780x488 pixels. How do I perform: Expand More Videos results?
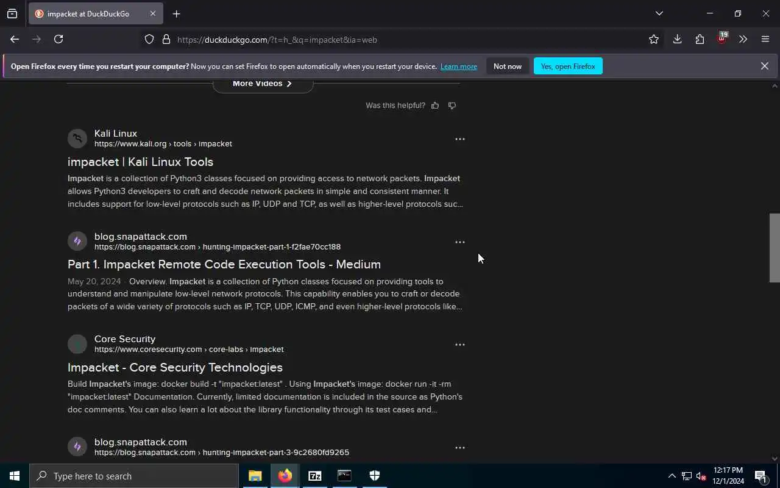tap(263, 84)
